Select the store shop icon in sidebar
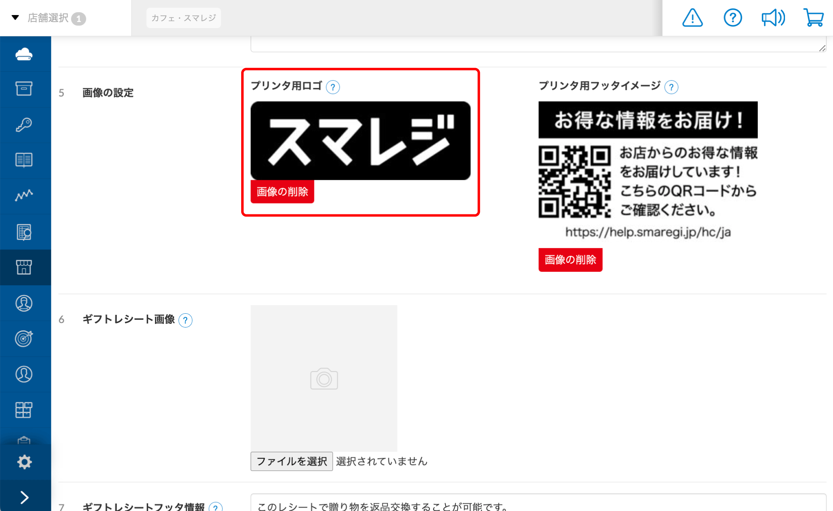This screenshot has width=833, height=511. click(x=24, y=267)
